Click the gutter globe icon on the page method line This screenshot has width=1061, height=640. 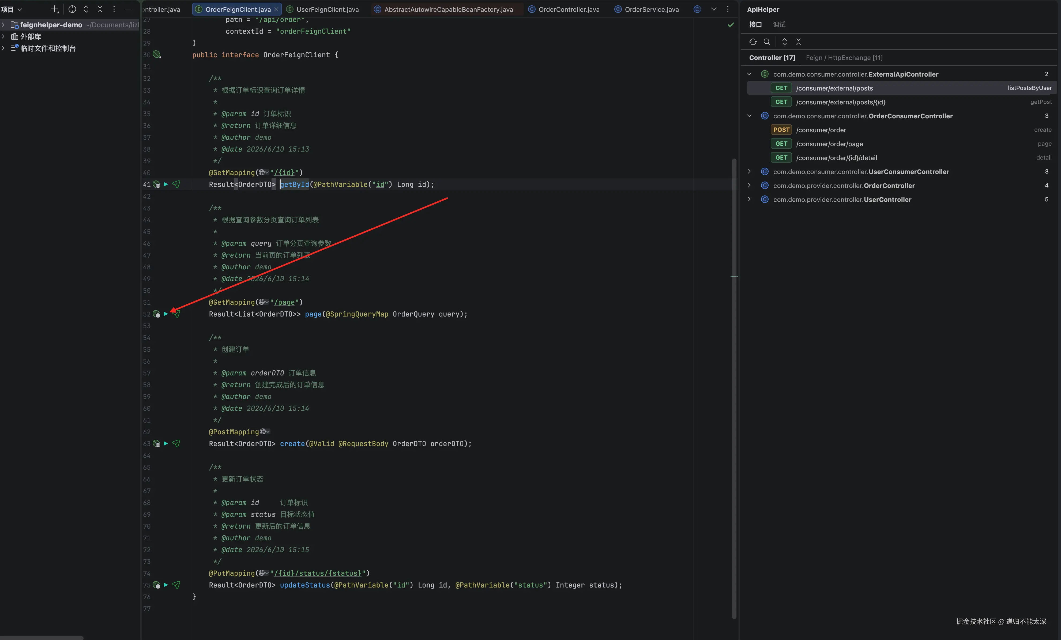[157, 314]
